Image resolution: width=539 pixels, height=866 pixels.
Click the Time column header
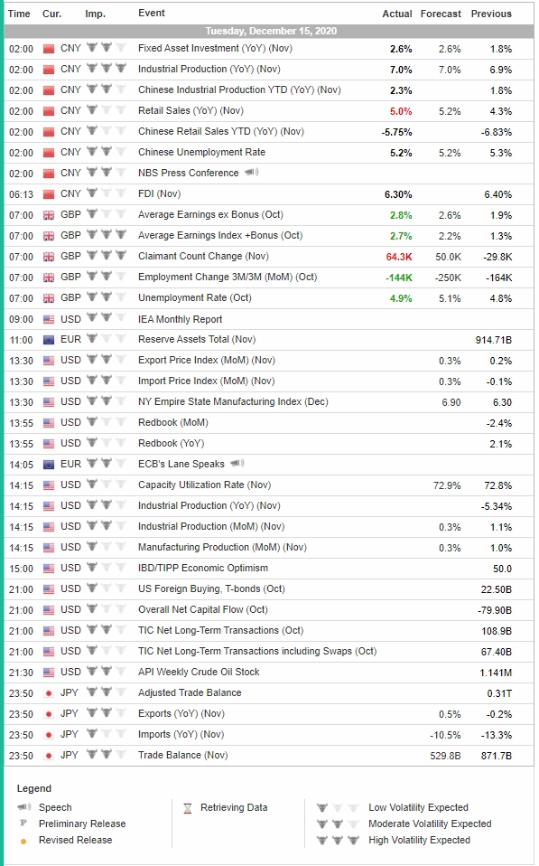pyautogui.click(x=19, y=14)
